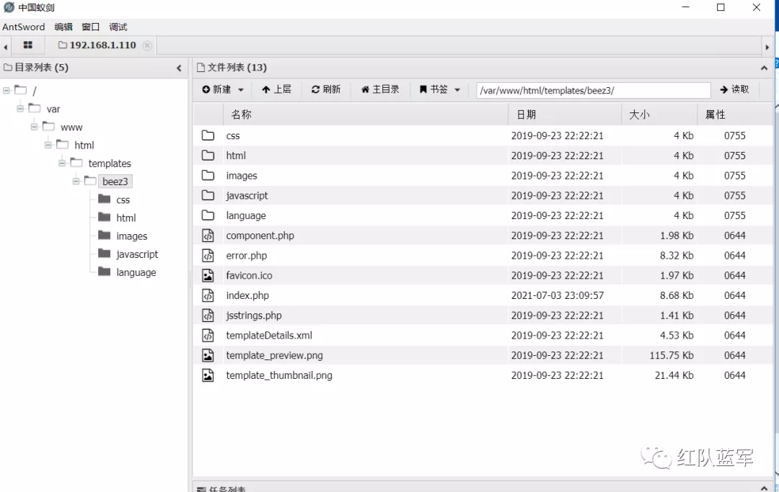
Task: Select templates in directory tree
Action: point(110,164)
